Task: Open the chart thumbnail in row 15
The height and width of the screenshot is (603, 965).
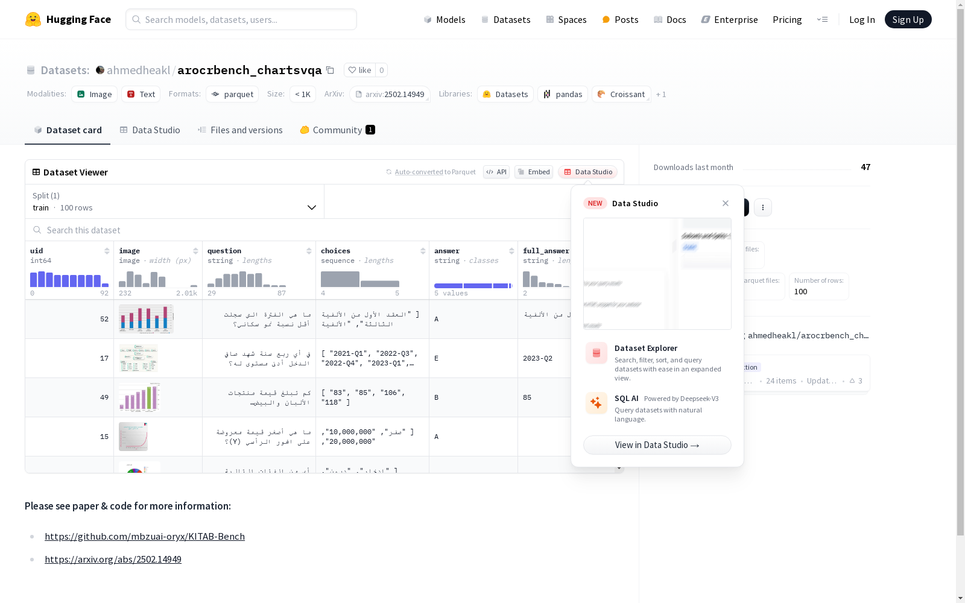Action: pyautogui.click(x=133, y=437)
